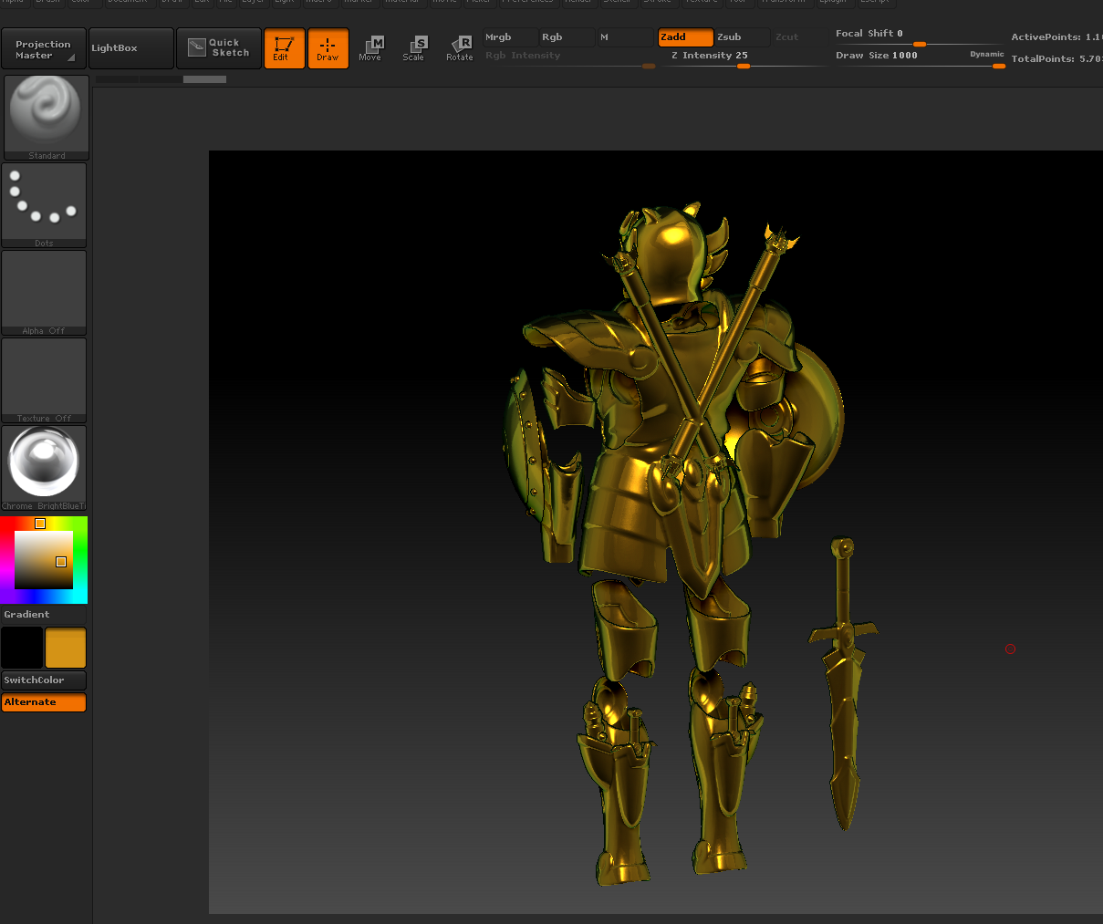Screen dimensions: 1103x924
Task: Adjust the Z Intensity slider
Action: pos(743,59)
